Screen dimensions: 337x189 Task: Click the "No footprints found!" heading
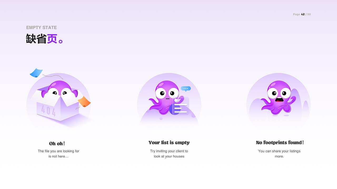pyautogui.click(x=280, y=143)
